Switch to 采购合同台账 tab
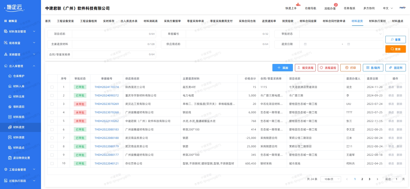The image size is (410, 189). pyautogui.click(x=247, y=21)
